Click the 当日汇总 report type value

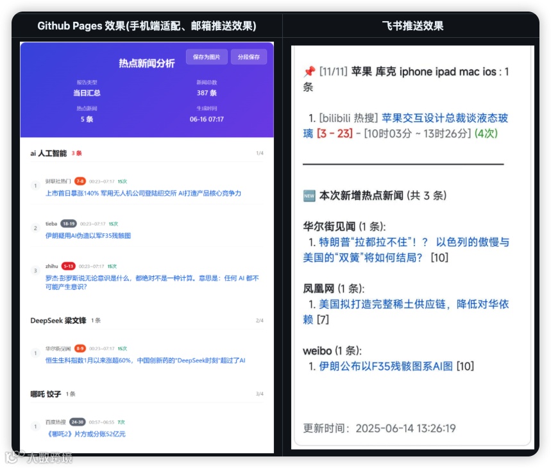(87, 93)
